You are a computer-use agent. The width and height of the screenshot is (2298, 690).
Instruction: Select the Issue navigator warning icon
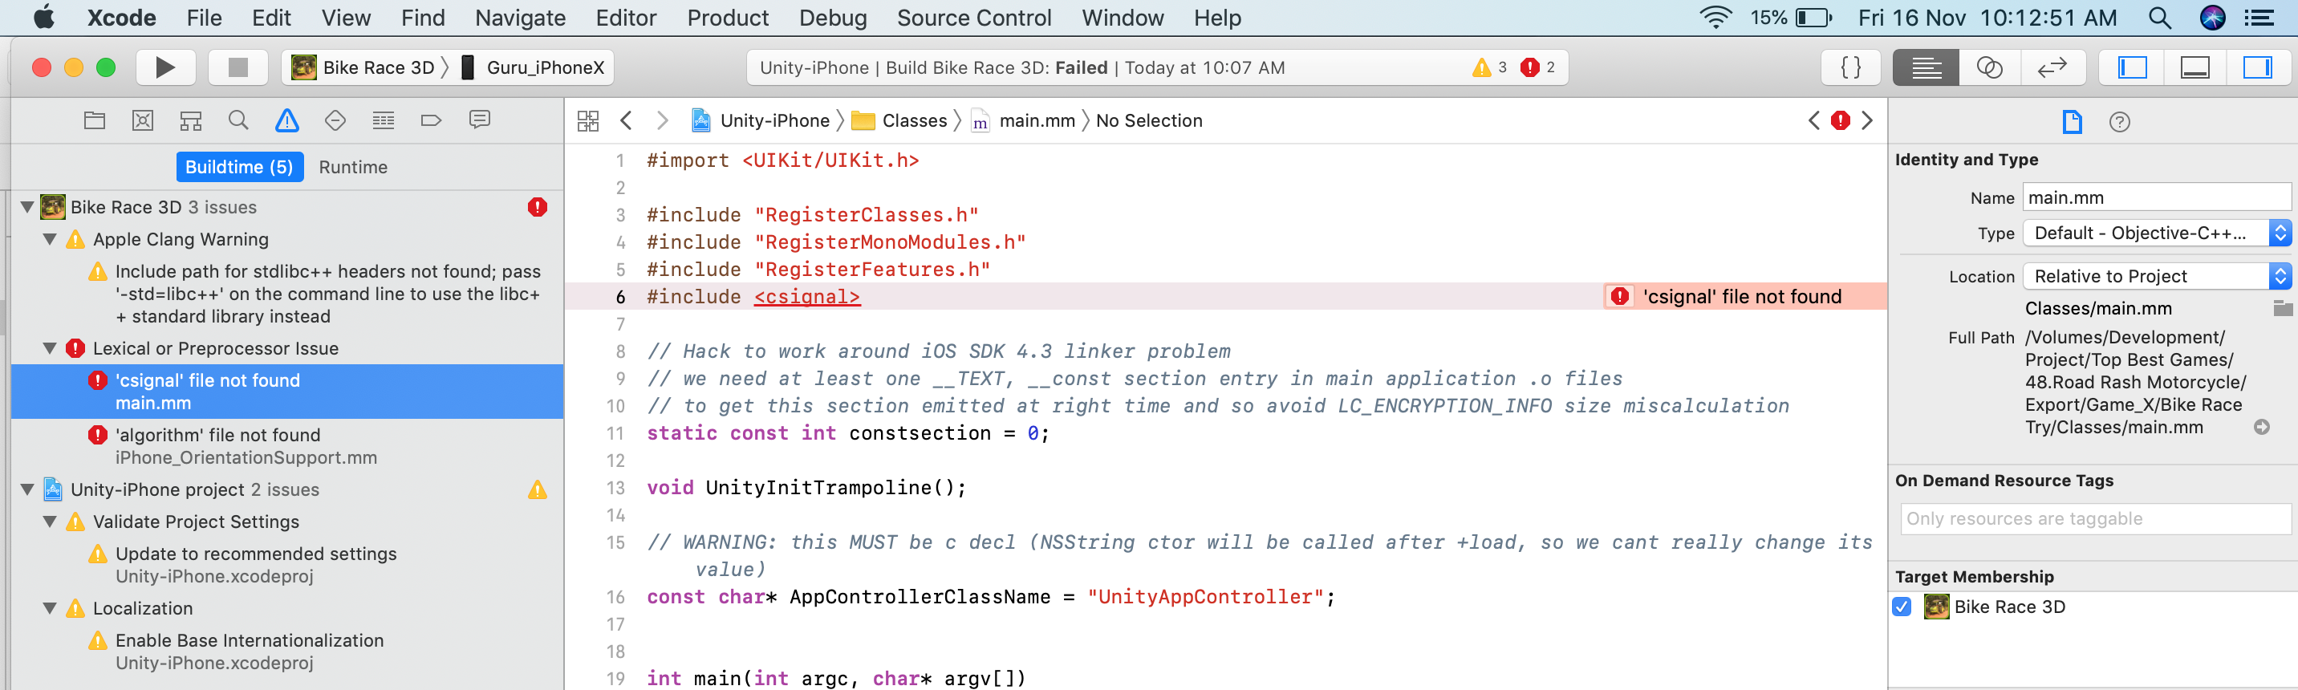287,120
